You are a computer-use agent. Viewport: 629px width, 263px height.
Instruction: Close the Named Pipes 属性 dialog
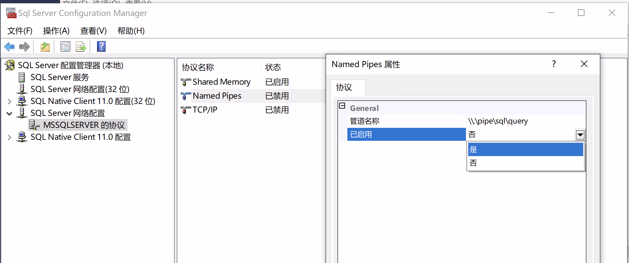(x=584, y=64)
